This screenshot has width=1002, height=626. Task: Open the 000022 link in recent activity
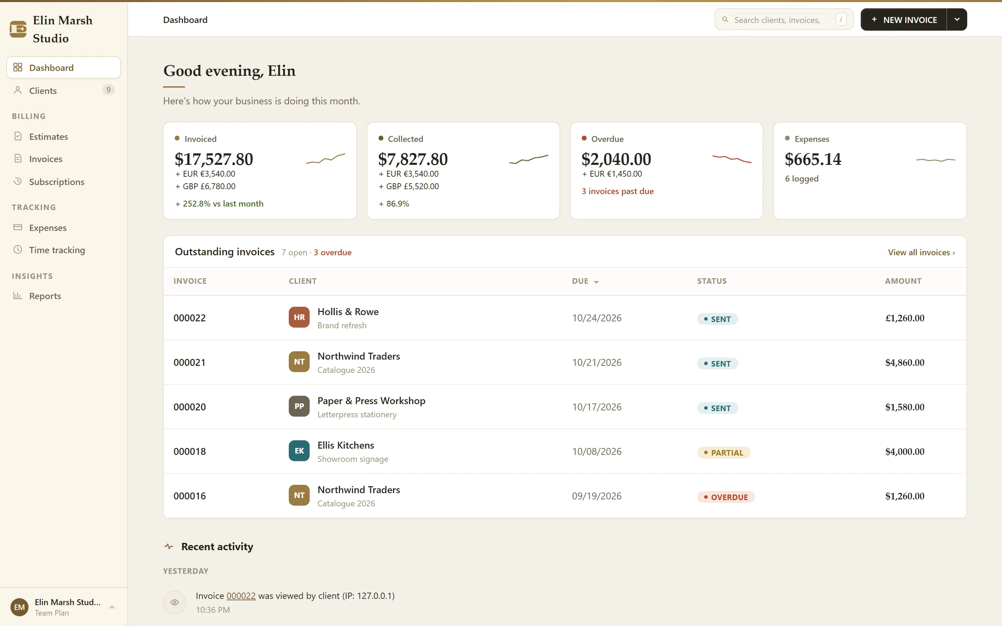(x=241, y=595)
